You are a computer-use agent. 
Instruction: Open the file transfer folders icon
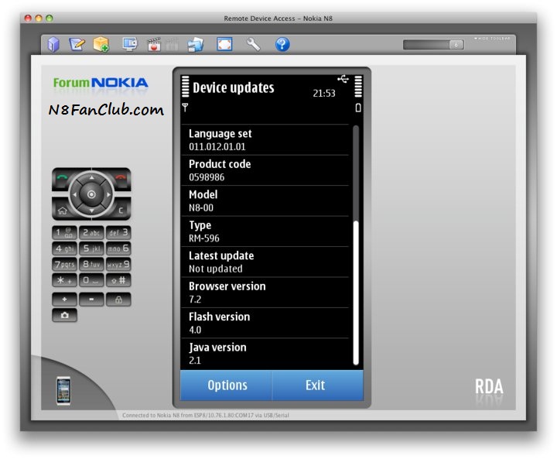coord(196,45)
